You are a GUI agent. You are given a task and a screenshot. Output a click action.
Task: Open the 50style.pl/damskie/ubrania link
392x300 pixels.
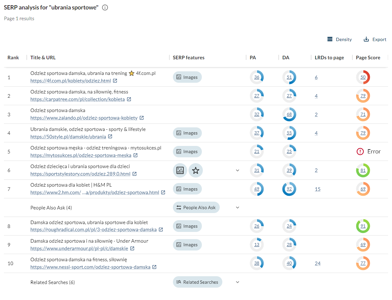pos(68,137)
